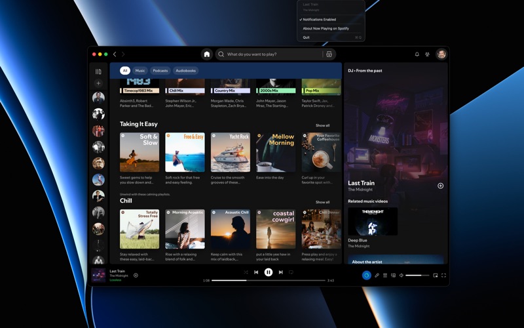Toggle shuffle playback
Viewport: 524px width, 328px height.
click(246, 272)
